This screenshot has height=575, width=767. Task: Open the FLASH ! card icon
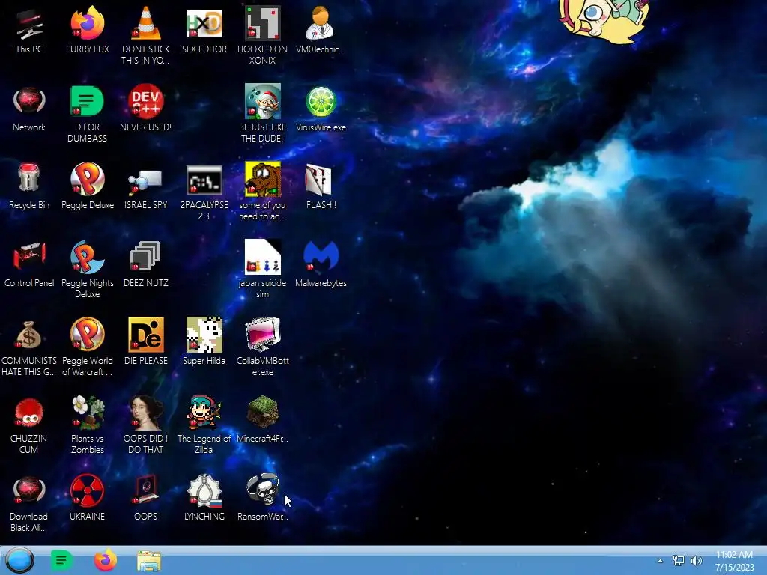pos(321,186)
